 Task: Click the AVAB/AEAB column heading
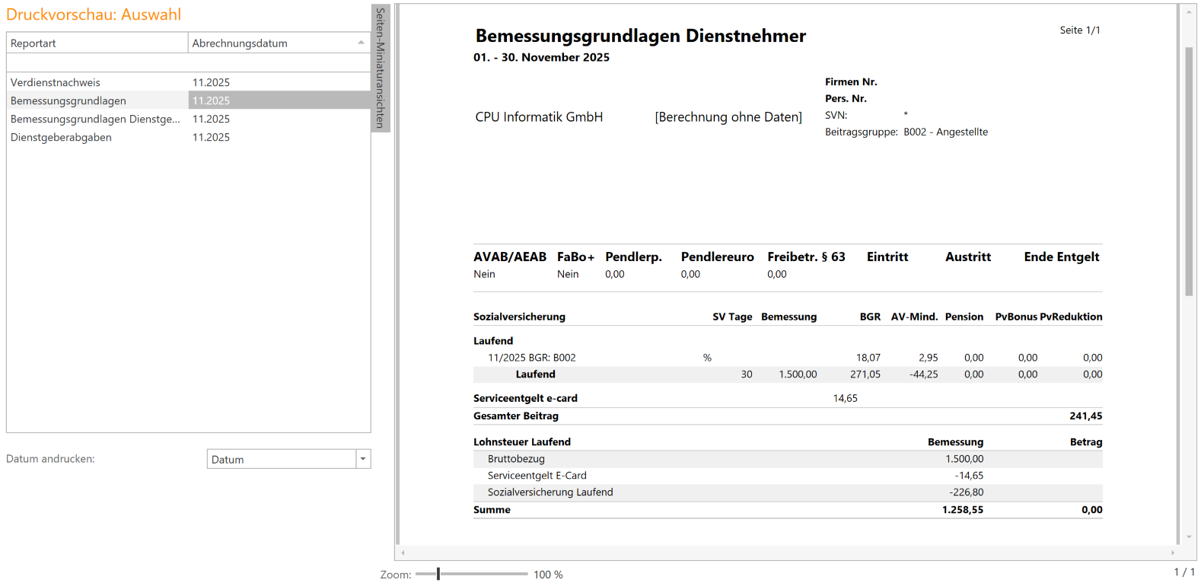510,257
